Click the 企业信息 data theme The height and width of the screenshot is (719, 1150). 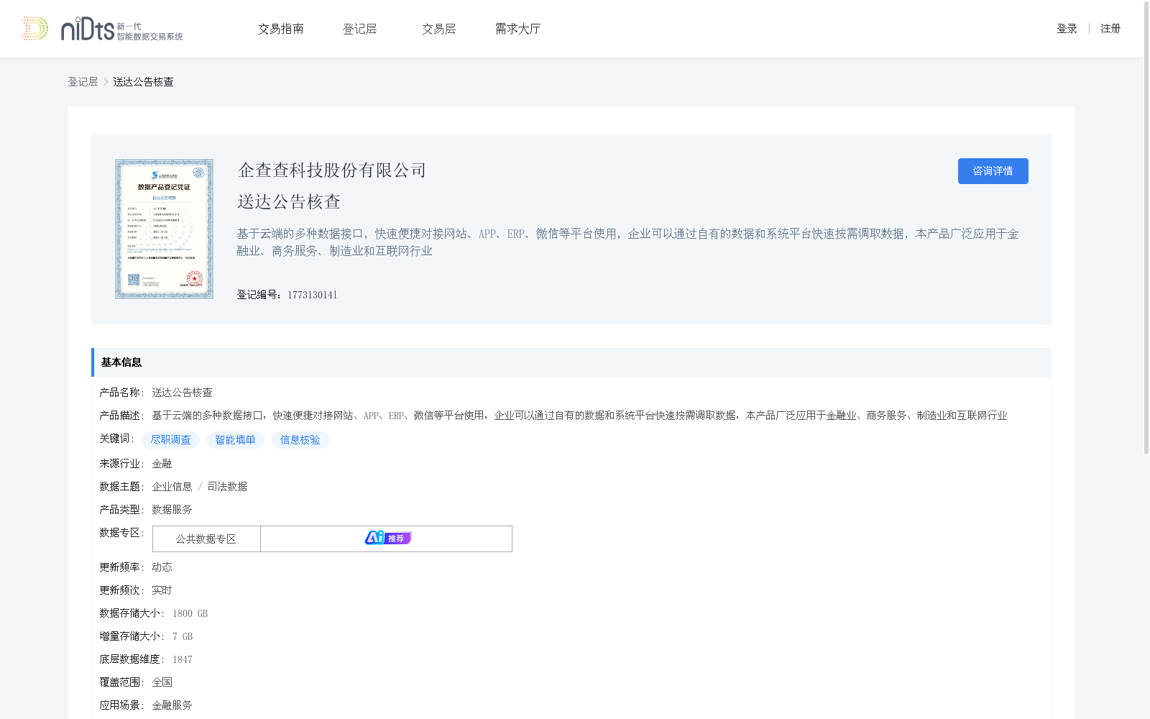point(172,487)
